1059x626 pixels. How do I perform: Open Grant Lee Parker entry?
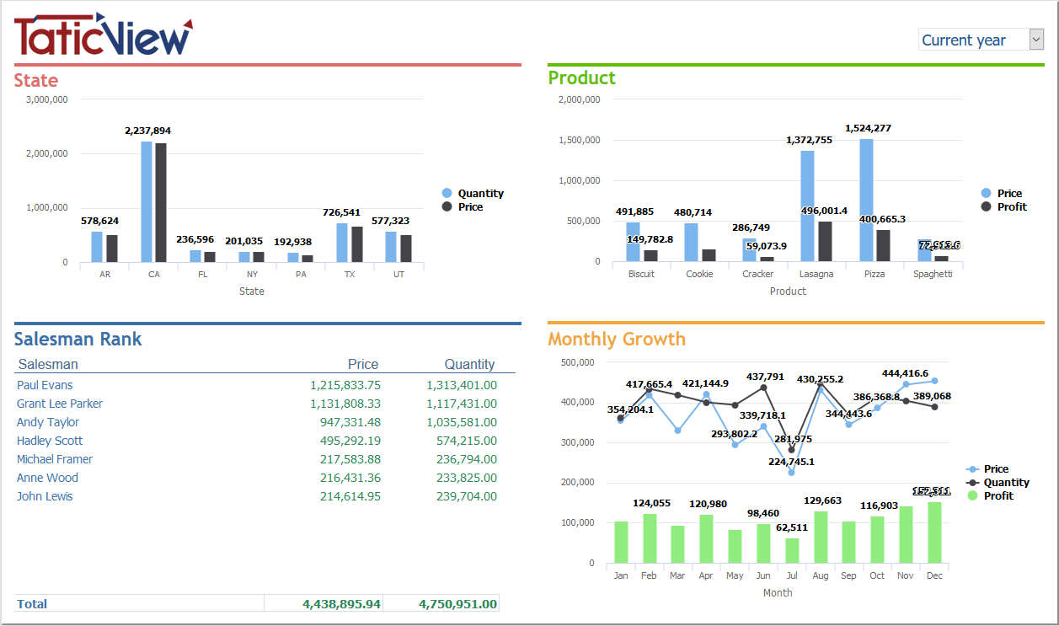click(x=60, y=404)
